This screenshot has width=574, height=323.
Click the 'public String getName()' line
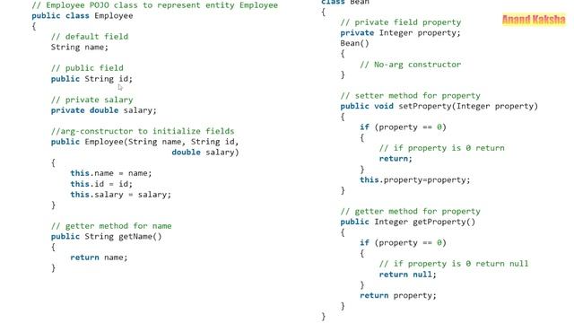[106, 237]
